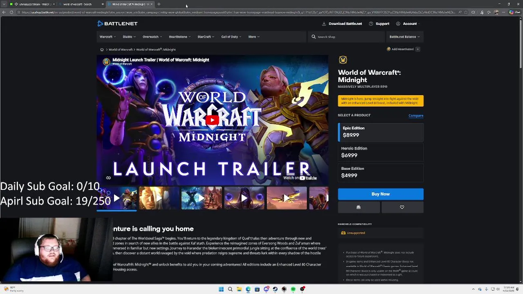Show hidden system tray icons
The image size is (523, 294).
[473, 289]
